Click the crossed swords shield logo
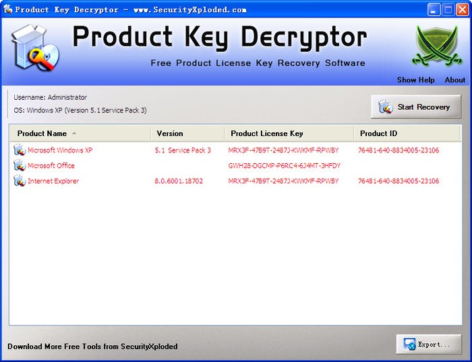This screenshot has height=362, width=472. [x=437, y=45]
